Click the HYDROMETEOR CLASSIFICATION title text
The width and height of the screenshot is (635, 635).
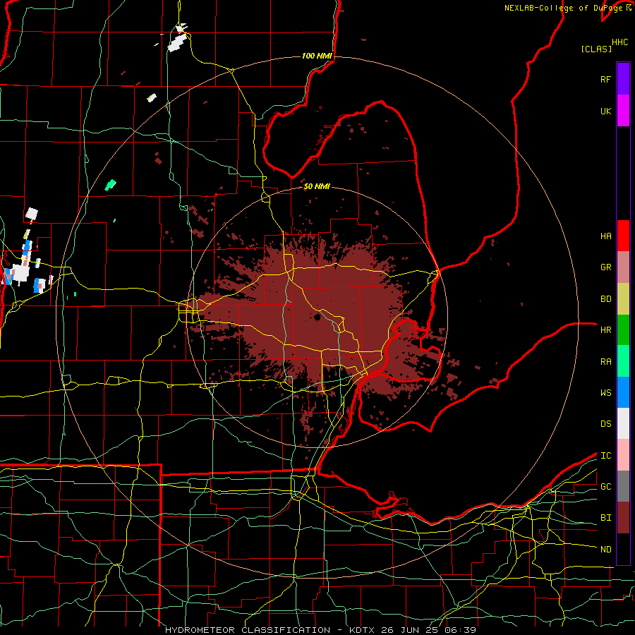click(x=248, y=630)
